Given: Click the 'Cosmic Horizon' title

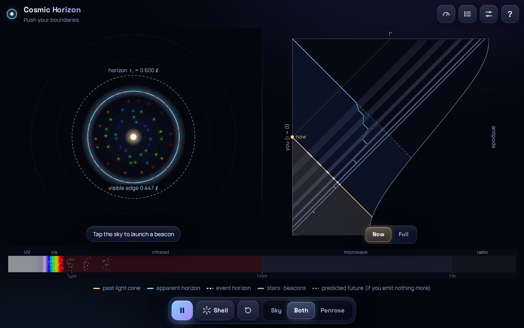Looking at the screenshot, I should 52,10.
